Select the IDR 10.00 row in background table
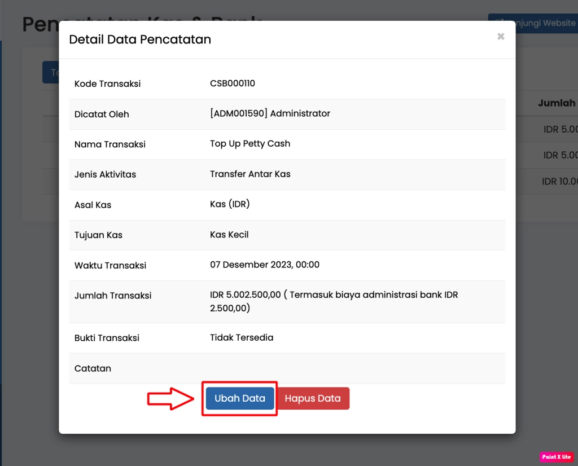Screen dimensions: 578x466 pyautogui.click(x=559, y=181)
